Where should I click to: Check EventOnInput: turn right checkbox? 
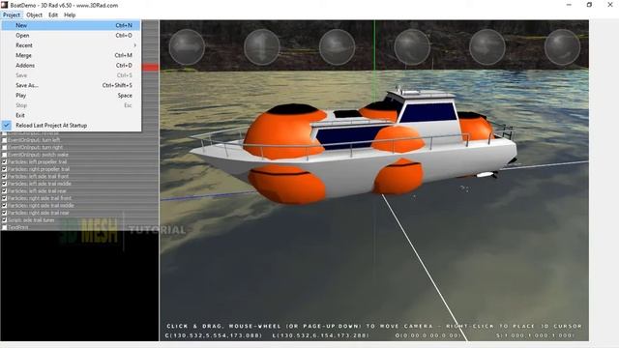click(x=4, y=147)
